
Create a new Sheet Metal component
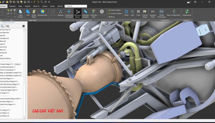[x=34, y=13]
